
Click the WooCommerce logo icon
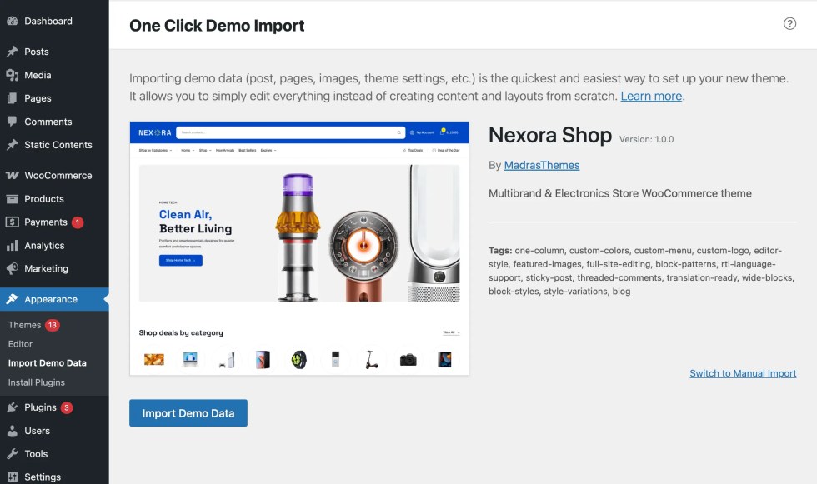click(12, 176)
